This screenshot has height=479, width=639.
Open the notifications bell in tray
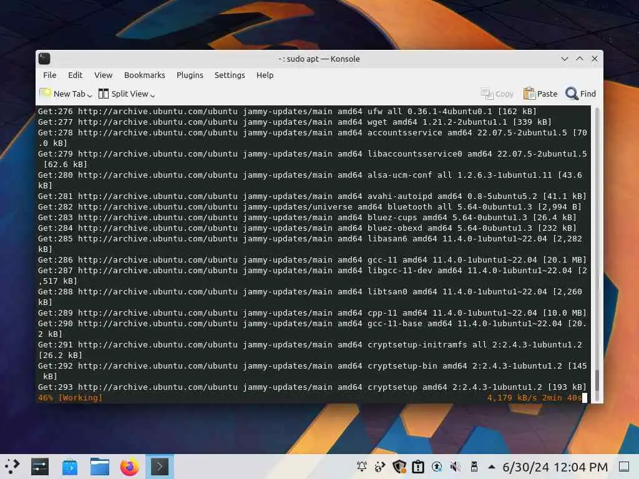[361, 467]
